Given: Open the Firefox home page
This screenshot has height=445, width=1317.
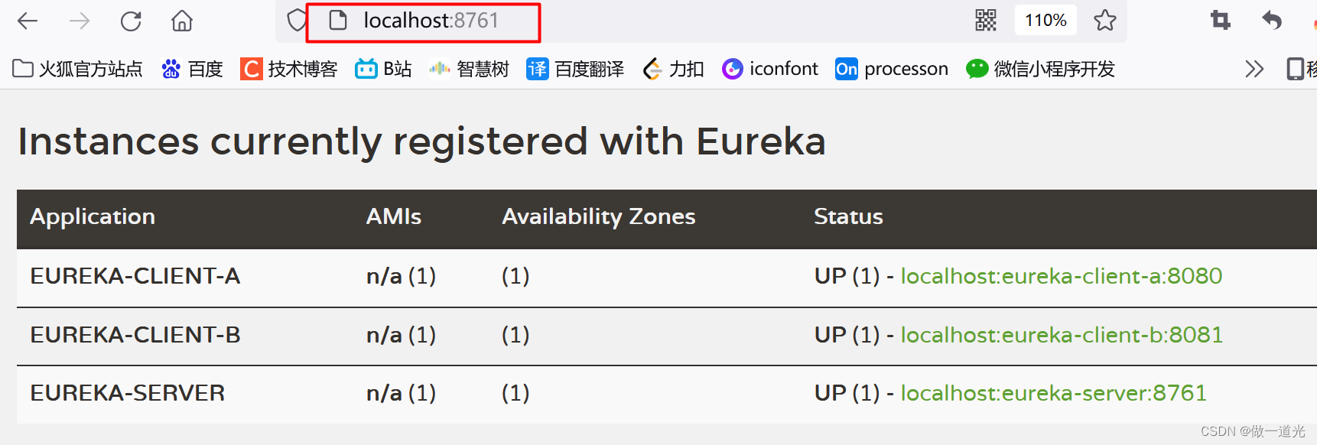Looking at the screenshot, I should click(181, 21).
